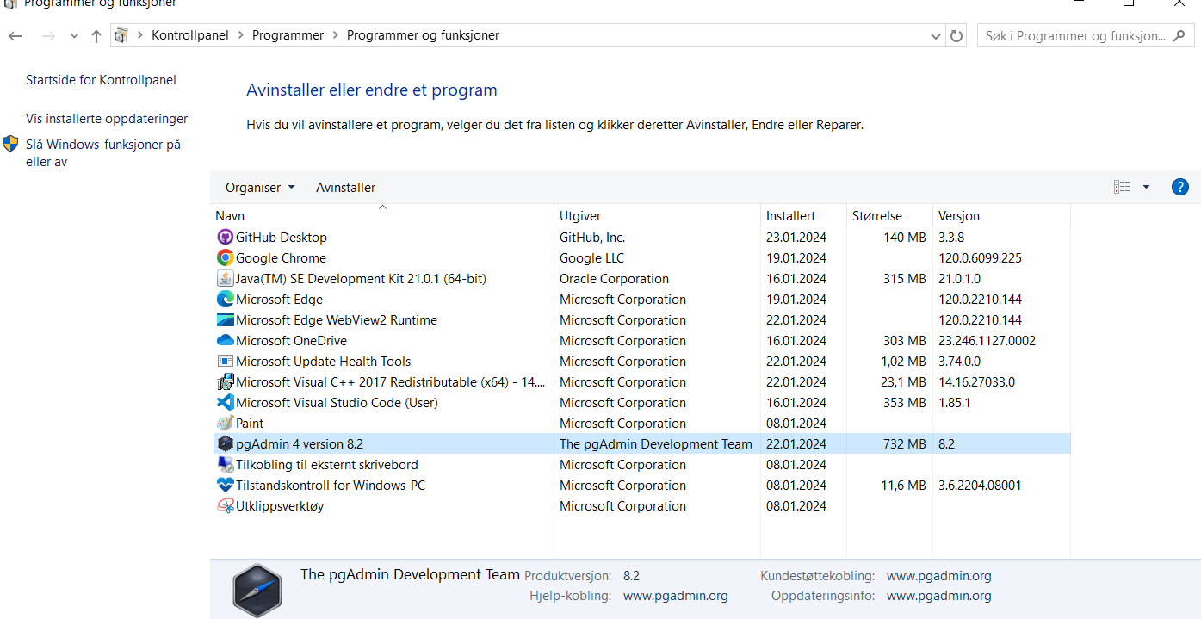Open Vis installerte oppdateringer link
Image resolution: width=1201 pixels, height=619 pixels.
(107, 119)
